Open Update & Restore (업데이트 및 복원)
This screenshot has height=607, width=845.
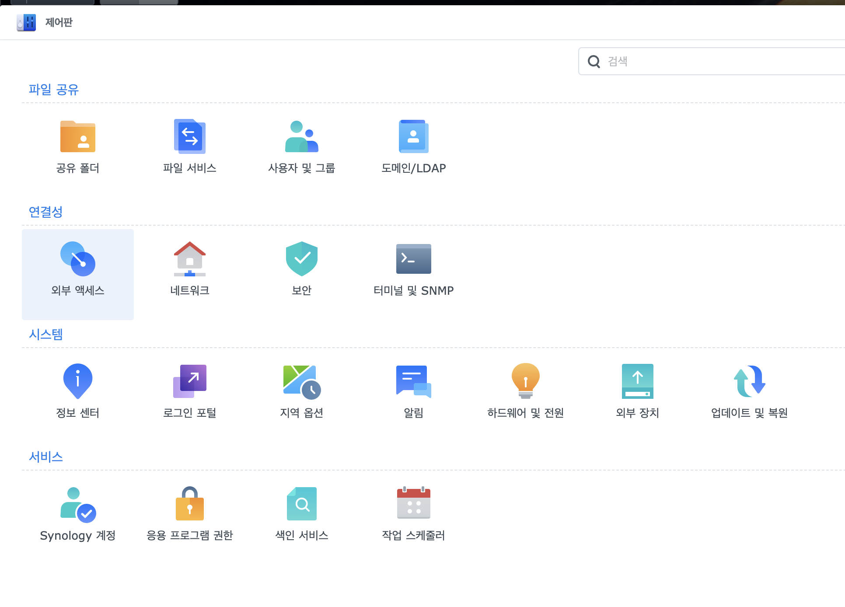click(x=750, y=382)
